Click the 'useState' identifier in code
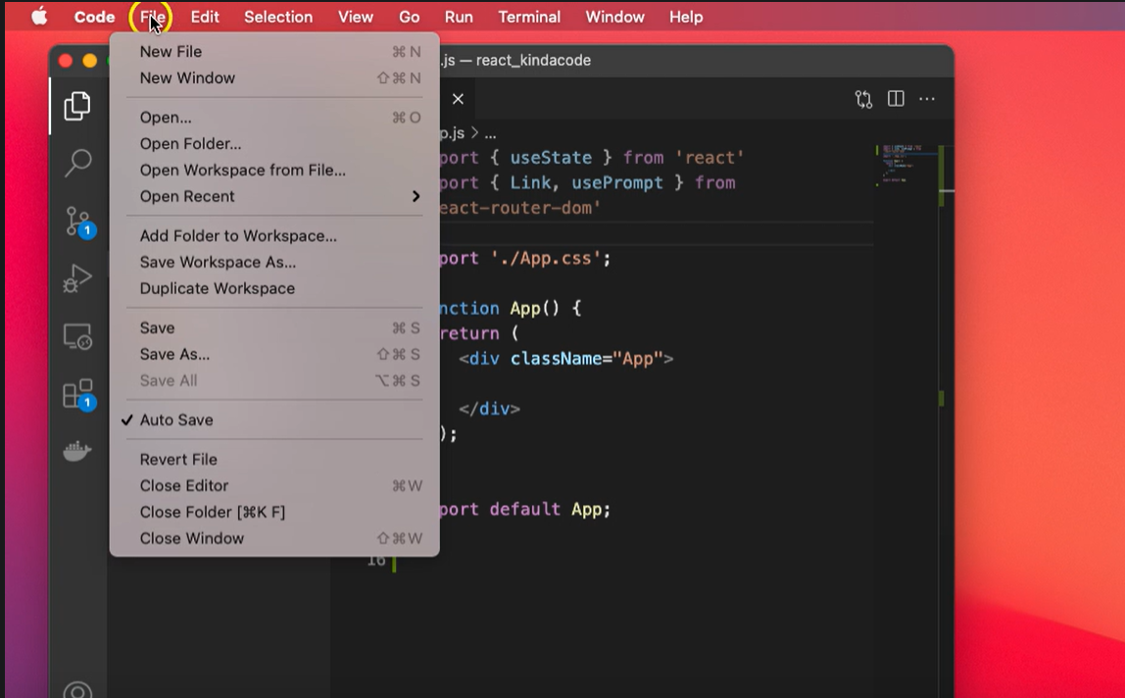Screen dimensions: 1125x698 (551, 157)
